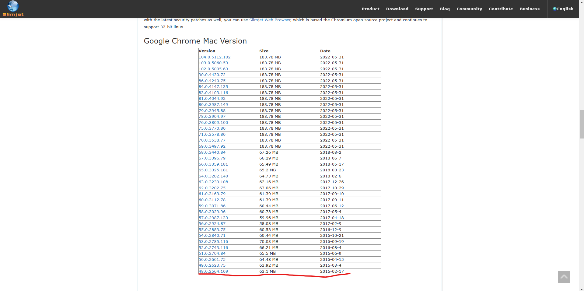Click the '2017-12-26' date cell
Image resolution: width=584 pixels, height=291 pixels.
350,182
